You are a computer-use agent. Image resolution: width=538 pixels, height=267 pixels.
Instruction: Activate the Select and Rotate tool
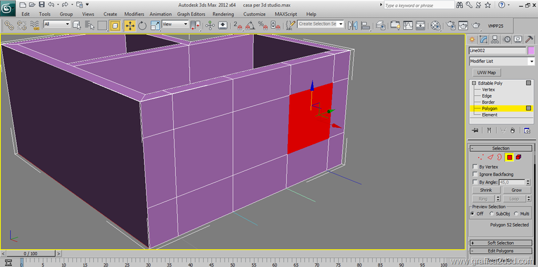[142, 25]
